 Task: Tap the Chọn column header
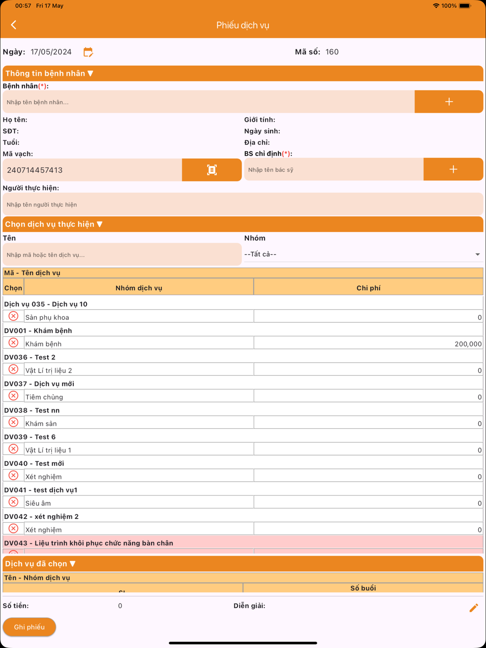click(x=13, y=288)
